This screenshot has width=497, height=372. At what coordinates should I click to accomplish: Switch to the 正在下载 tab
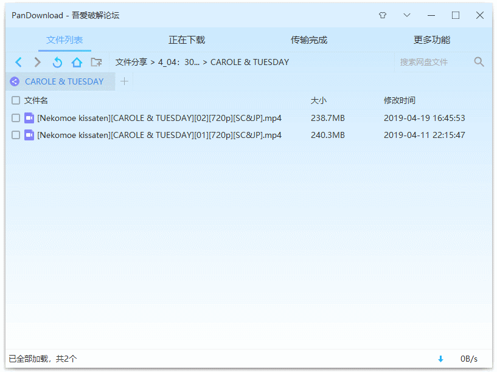(x=187, y=39)
